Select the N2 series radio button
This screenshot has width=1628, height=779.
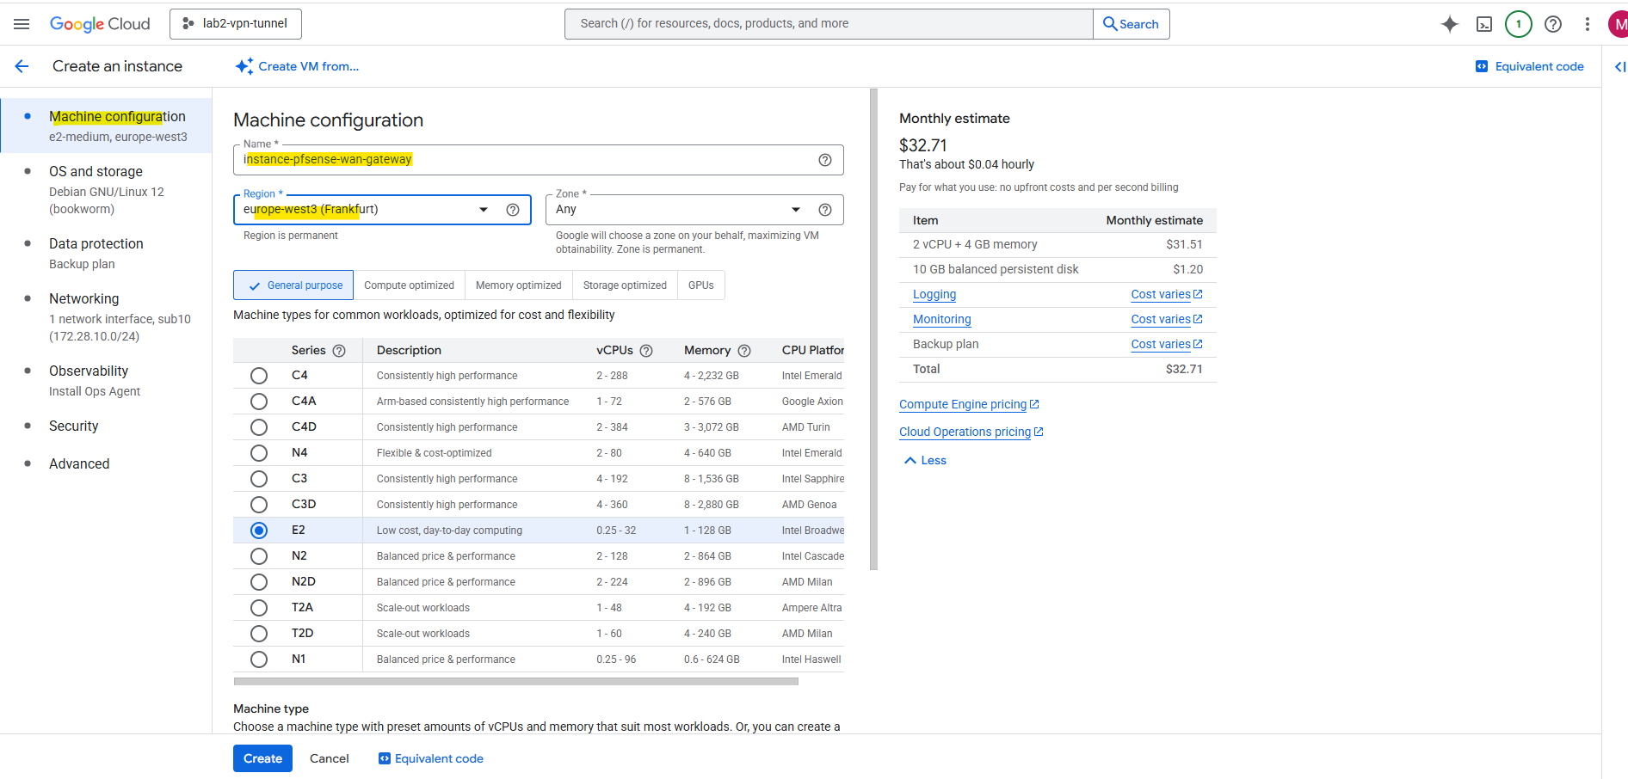(x=259, y=556)
